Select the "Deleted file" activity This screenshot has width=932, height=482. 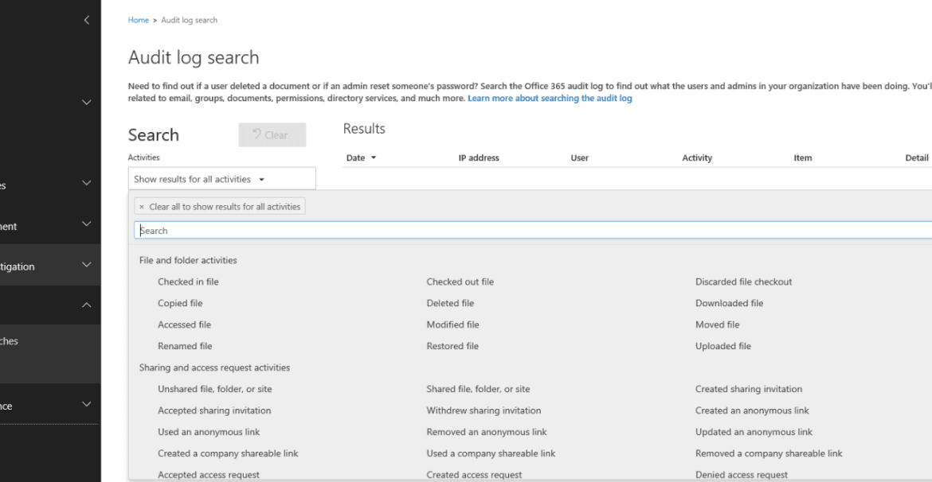(x=450, y=303)
